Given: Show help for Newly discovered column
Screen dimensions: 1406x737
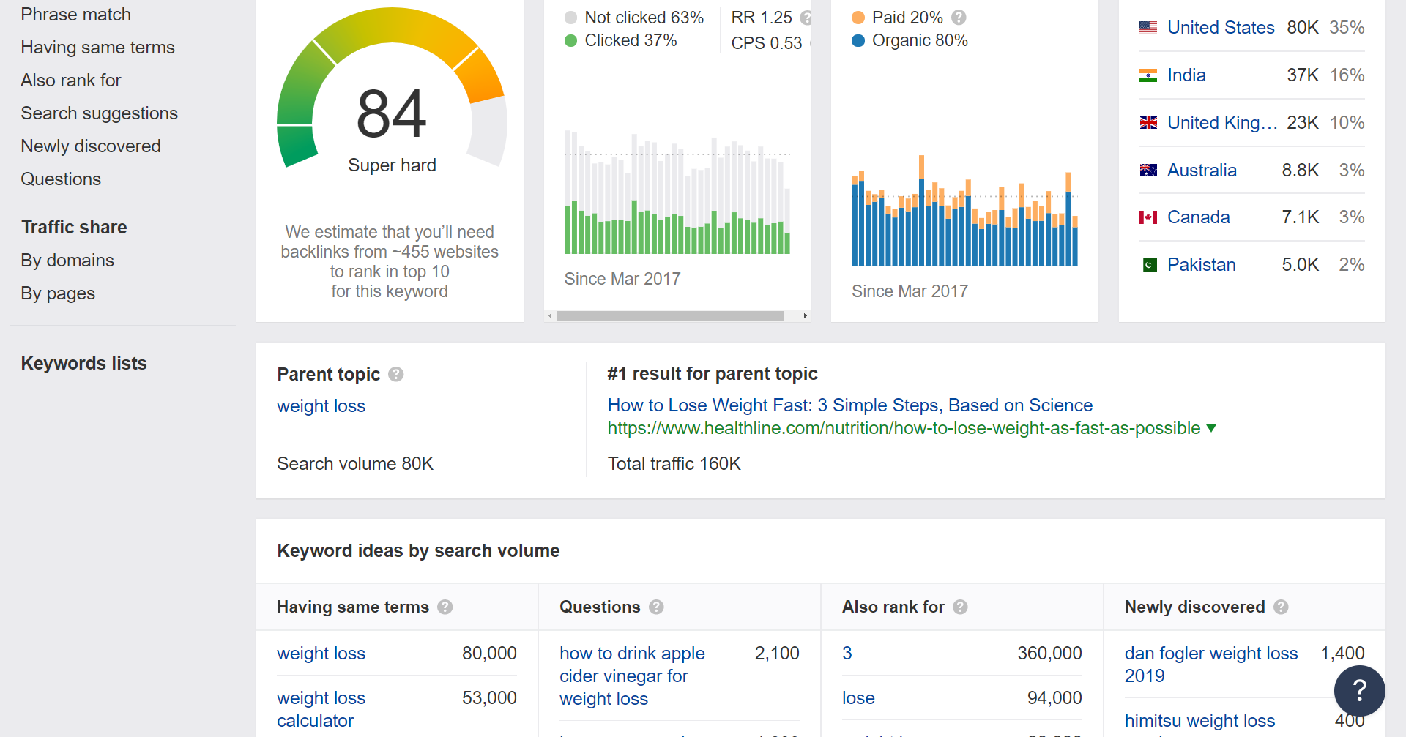Looking at the screenshot, I should [x=1281, y=607].
